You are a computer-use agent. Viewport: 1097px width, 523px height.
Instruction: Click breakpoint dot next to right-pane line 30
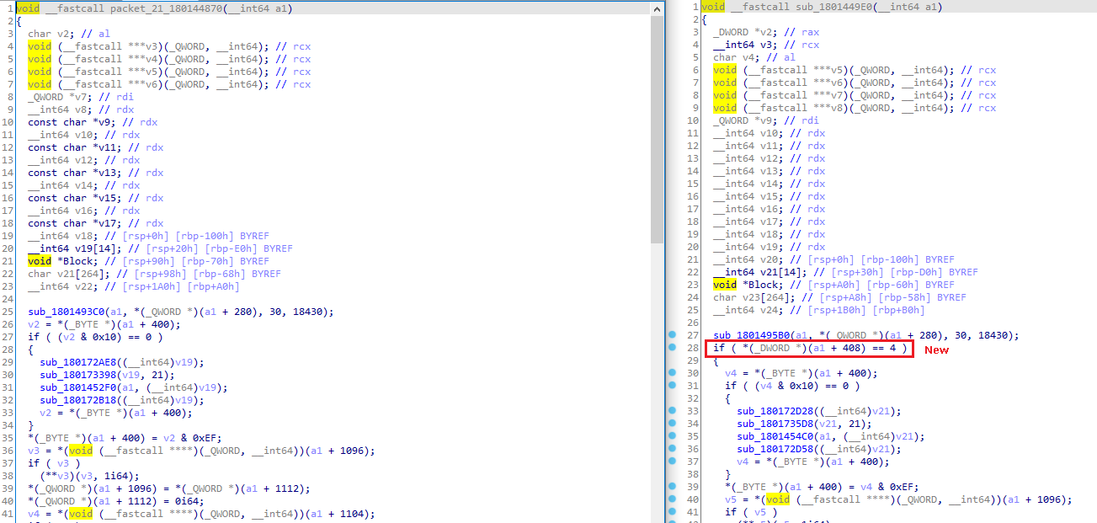tap(672, 373)
